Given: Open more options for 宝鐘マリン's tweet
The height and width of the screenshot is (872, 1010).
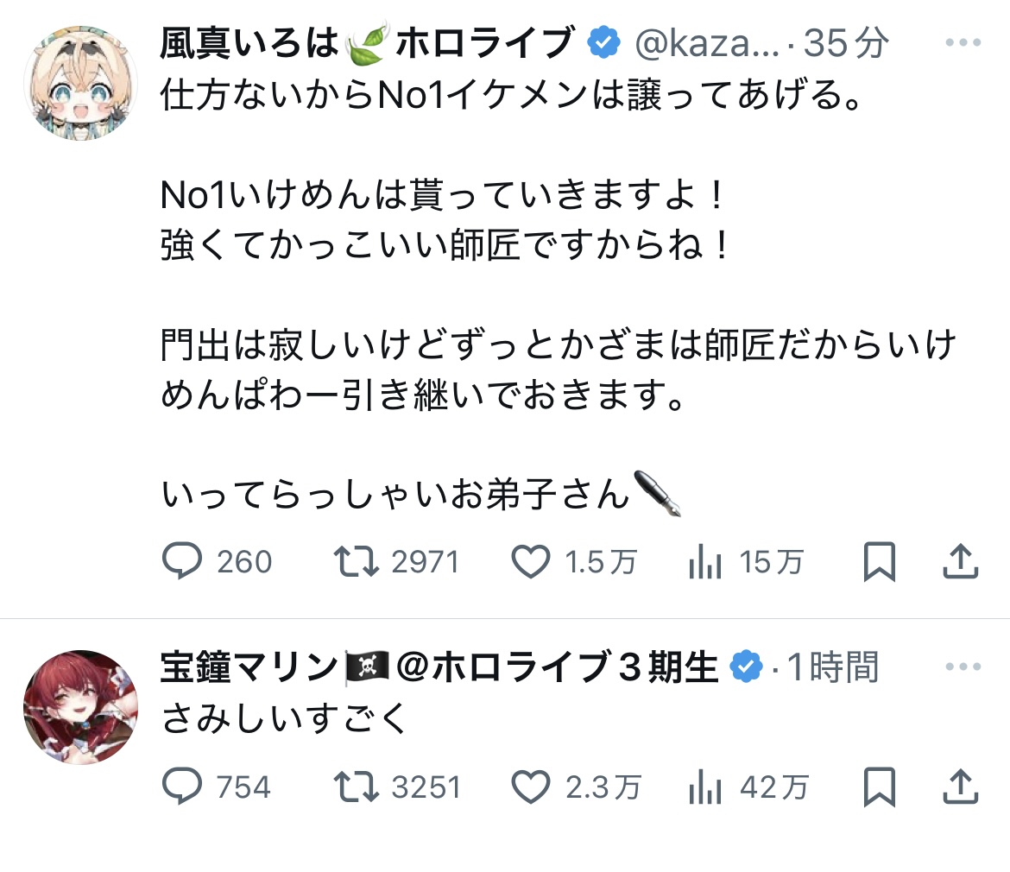Looking at the screenshot, I should point(963,667).
